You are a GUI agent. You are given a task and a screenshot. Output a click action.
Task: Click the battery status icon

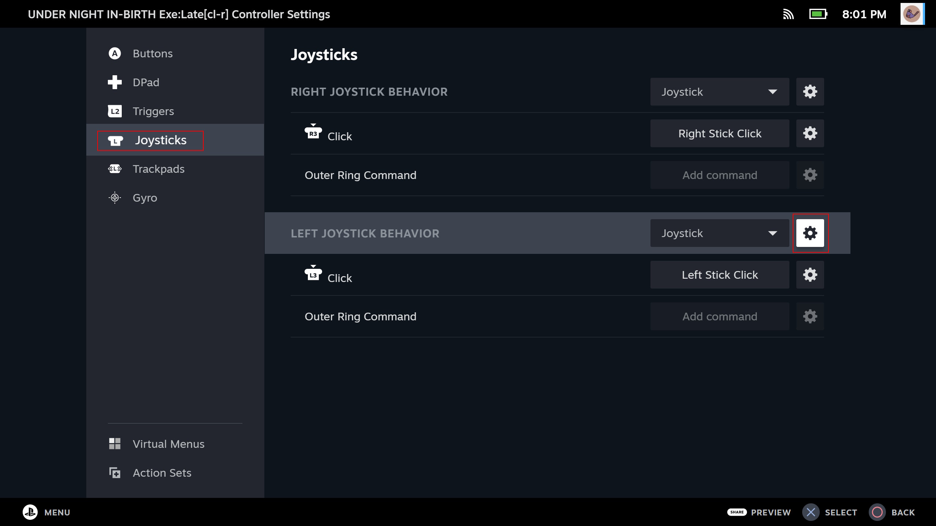click(818, 14)
